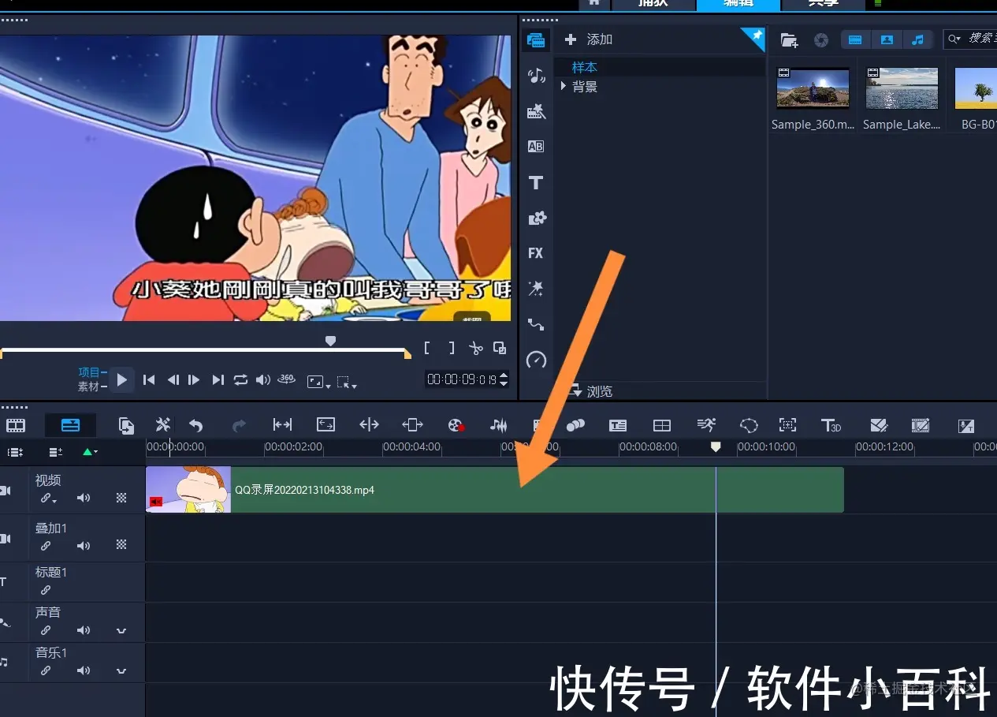Show photo files filter in library
The height and width of the screenshot is (717, 997).
coord(887,39)
